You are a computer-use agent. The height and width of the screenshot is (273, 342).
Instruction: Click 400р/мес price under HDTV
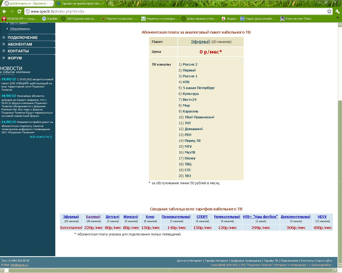click(x=322, y=228)
